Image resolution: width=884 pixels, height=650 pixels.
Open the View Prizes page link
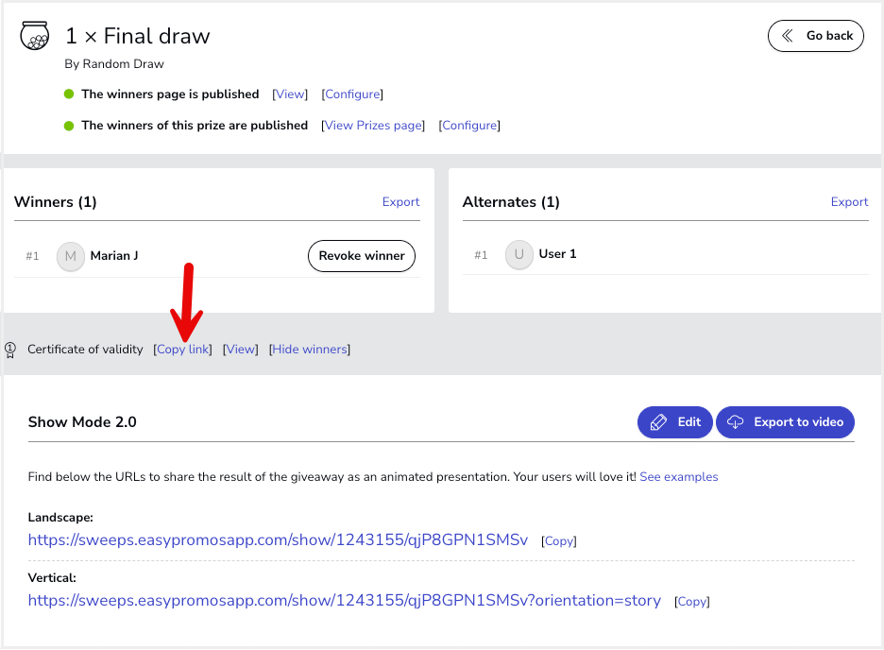click(373, 125)
